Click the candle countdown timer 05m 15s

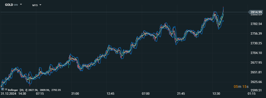pos(241,87)
